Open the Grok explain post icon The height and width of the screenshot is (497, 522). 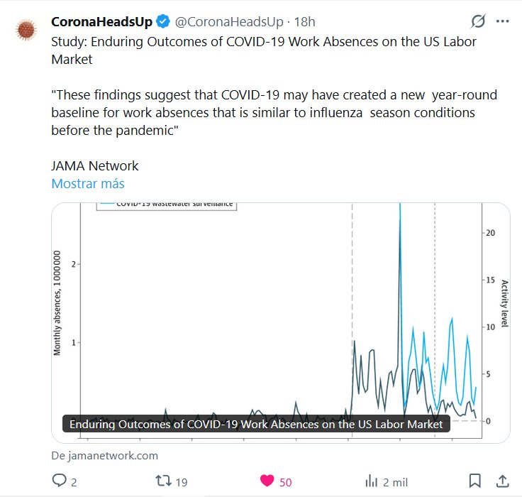point(478,22)
